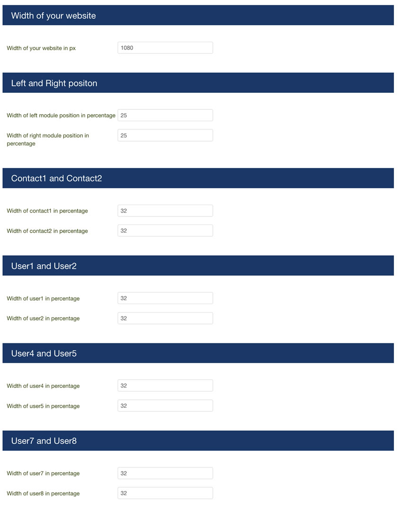Viewport: 402px width, 520px height.
Task: Focus the user5 width percentage input
Action: point(165,405)
